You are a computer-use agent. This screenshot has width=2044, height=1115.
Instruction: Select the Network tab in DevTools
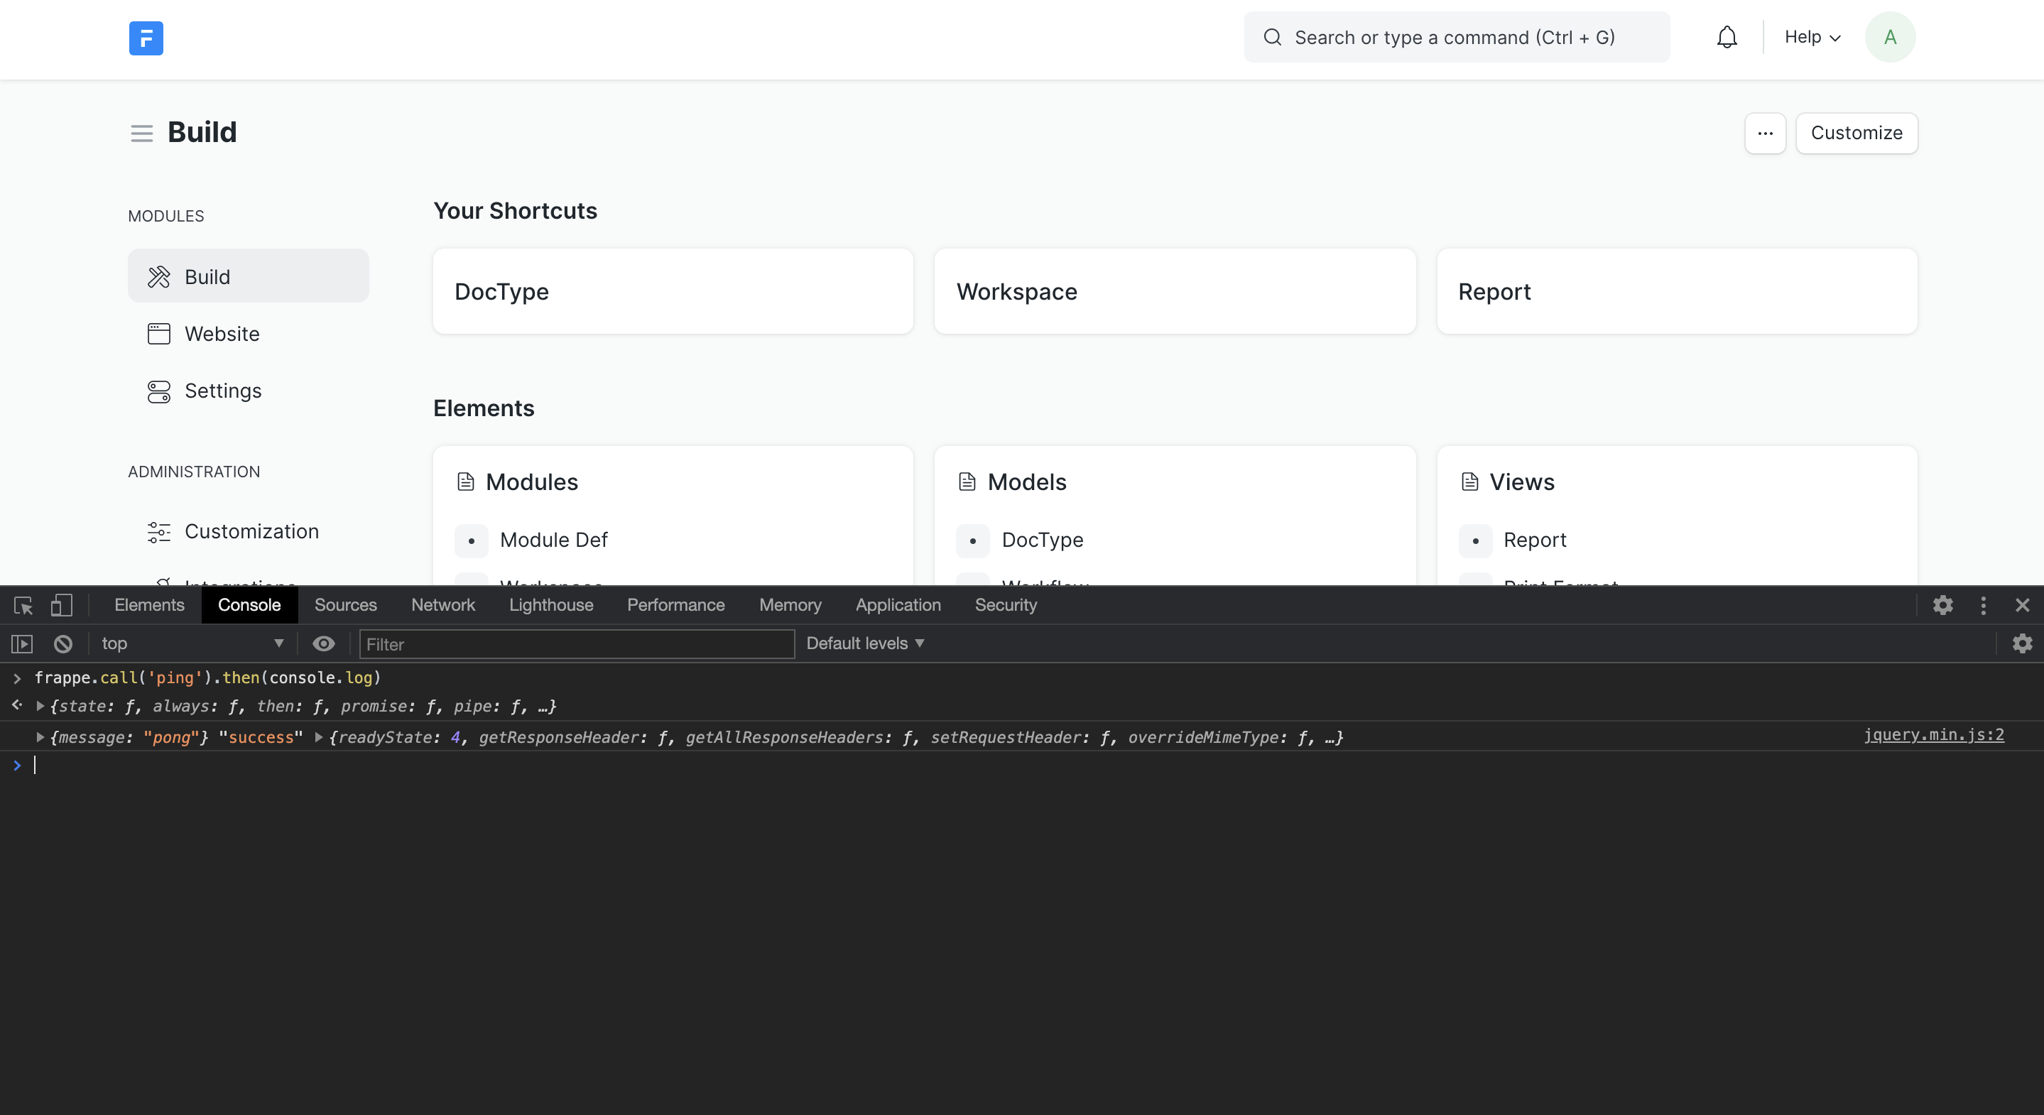click(x=442, y=604)
